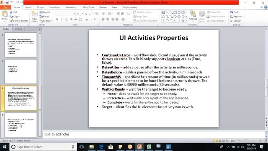This screenshot has height=151, width=268.
Task: Open PowerPoint Help question mark icon
Action: click(265, 7)
